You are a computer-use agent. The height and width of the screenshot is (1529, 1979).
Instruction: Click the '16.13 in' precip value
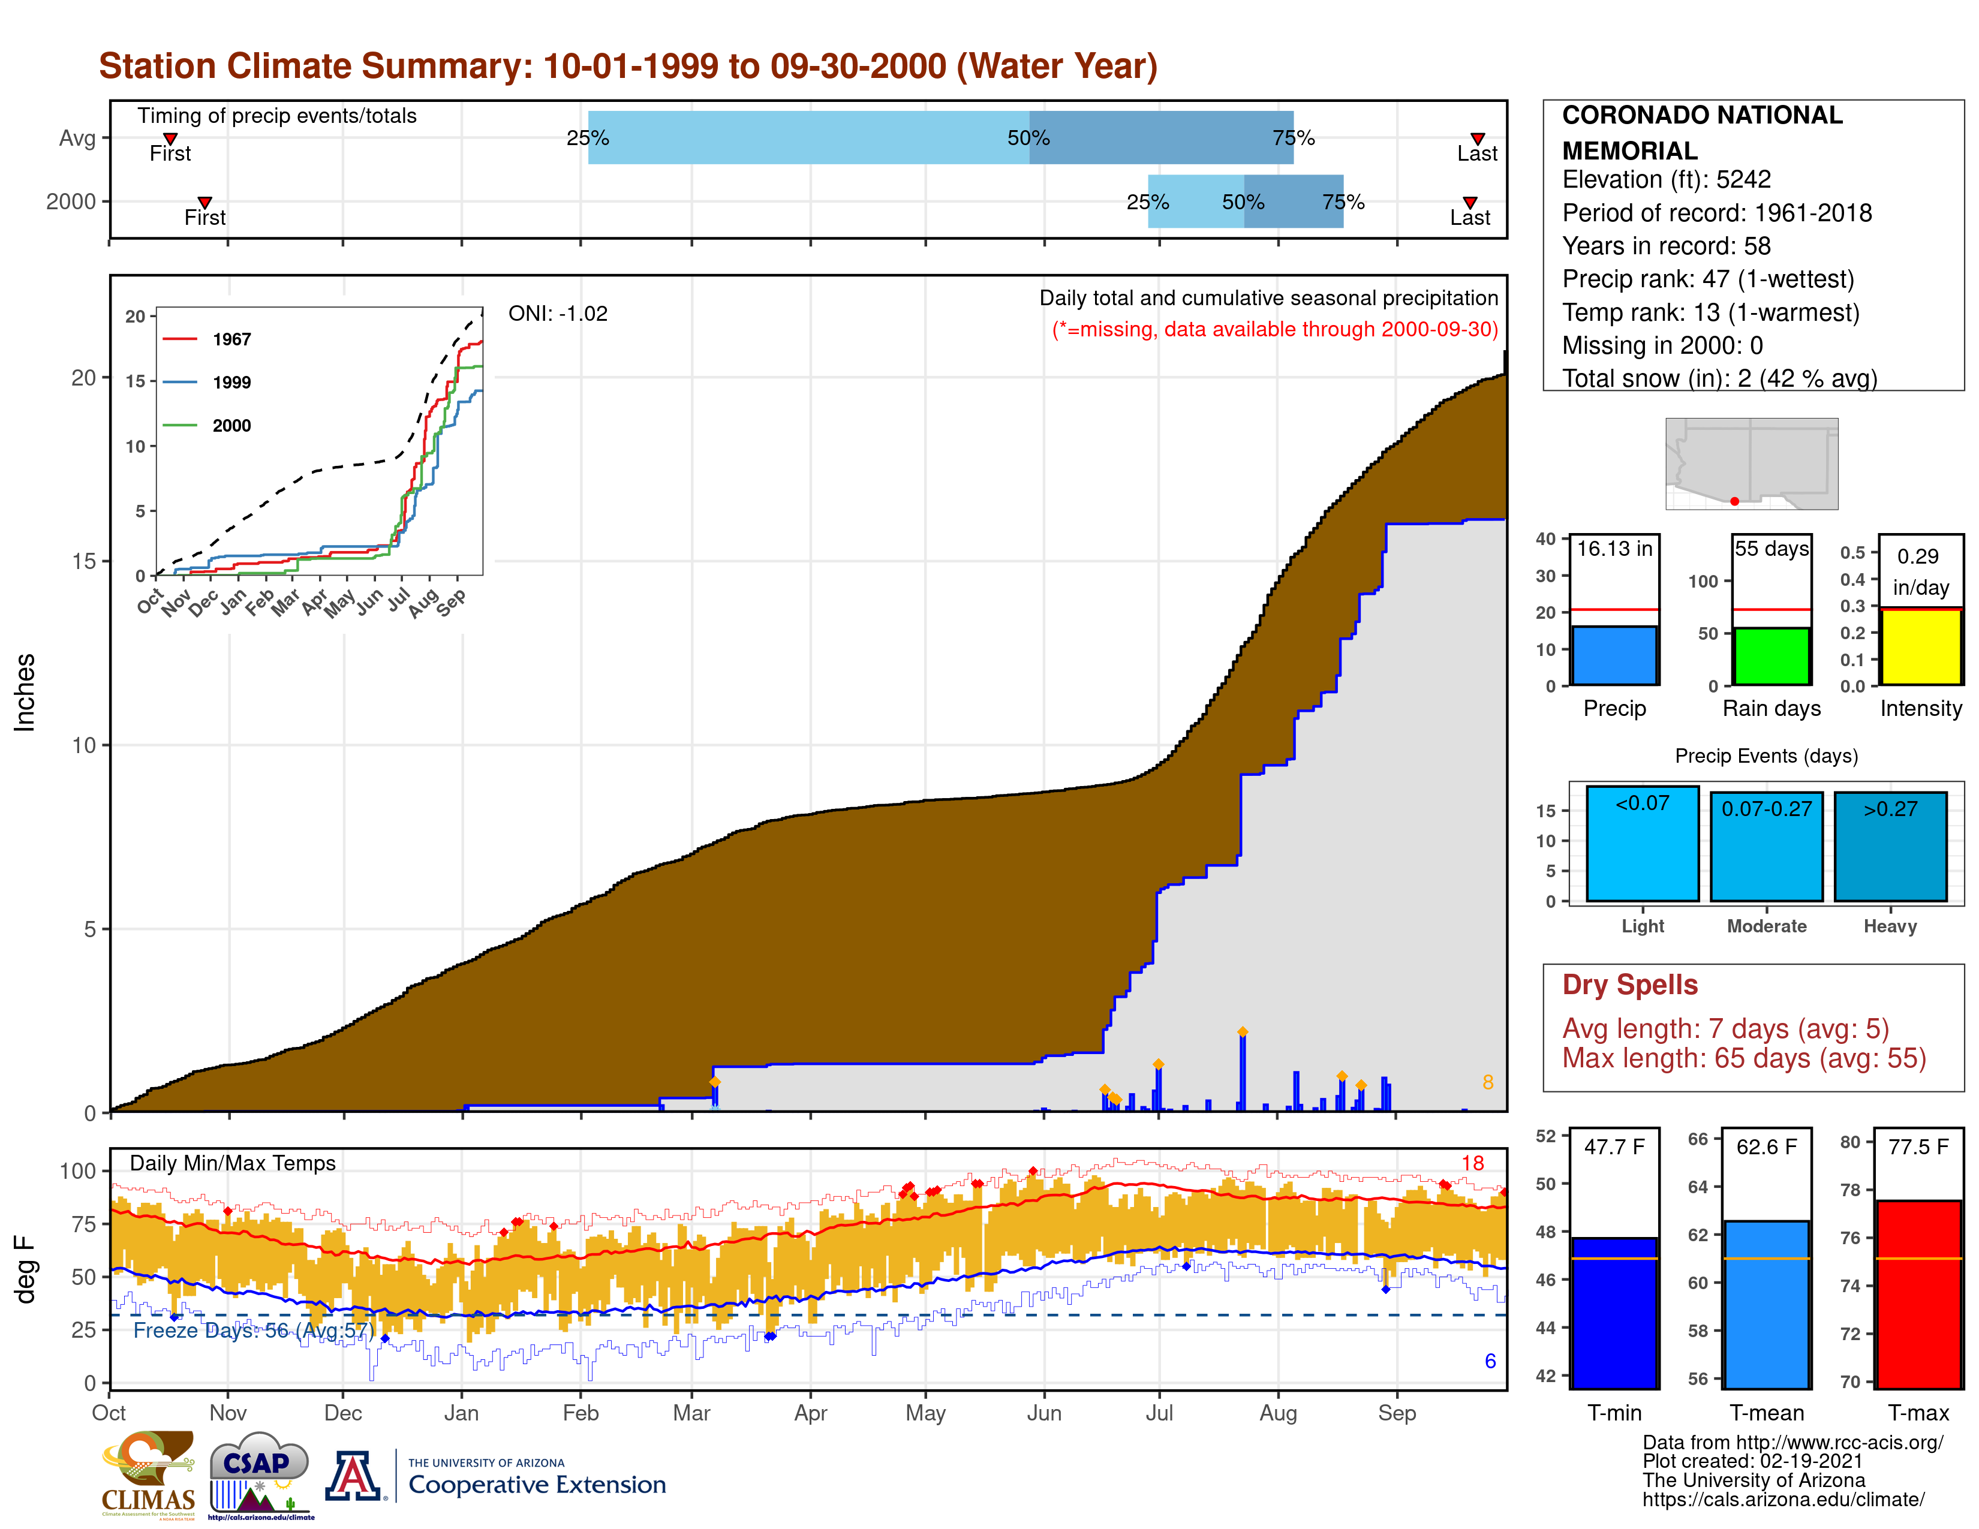point(1614,549)
